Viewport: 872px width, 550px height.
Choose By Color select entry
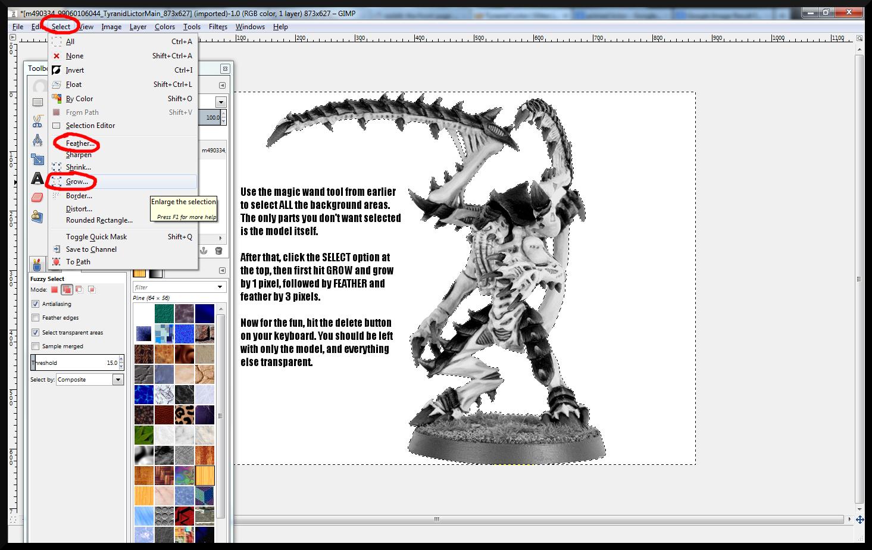[123, 99]
